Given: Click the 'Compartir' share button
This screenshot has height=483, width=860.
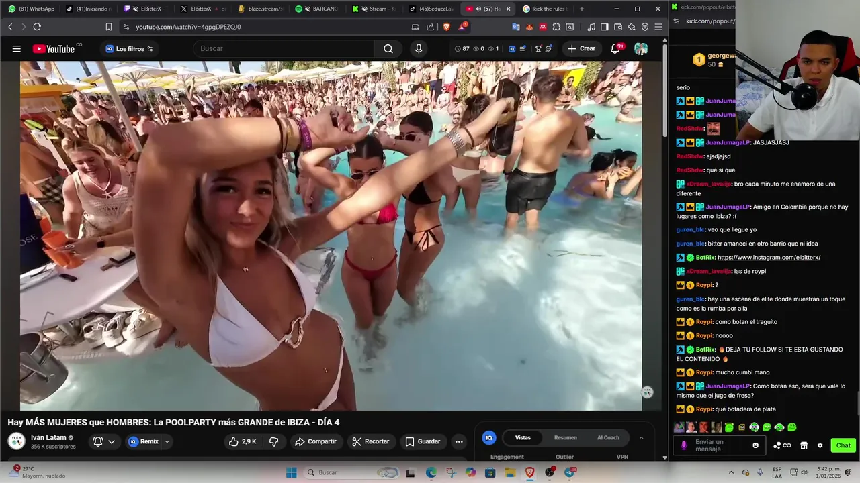Looking at the screenshot, I should (316, 441).
